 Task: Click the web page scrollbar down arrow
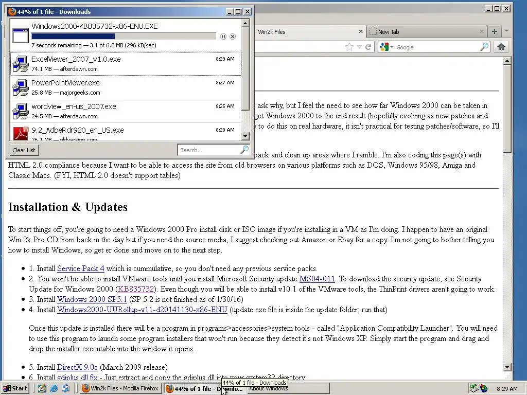click(507, 367)
